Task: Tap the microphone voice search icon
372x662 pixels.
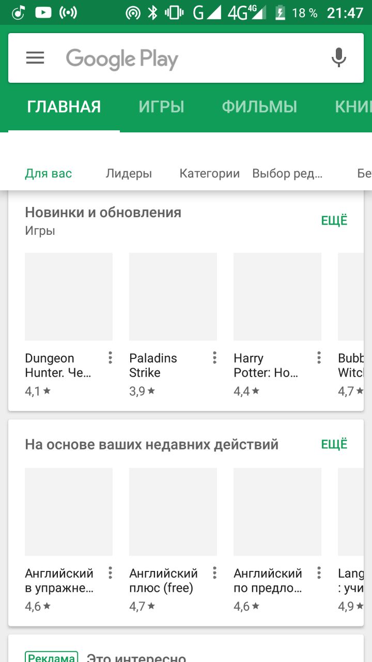Action: pos(338,57)
